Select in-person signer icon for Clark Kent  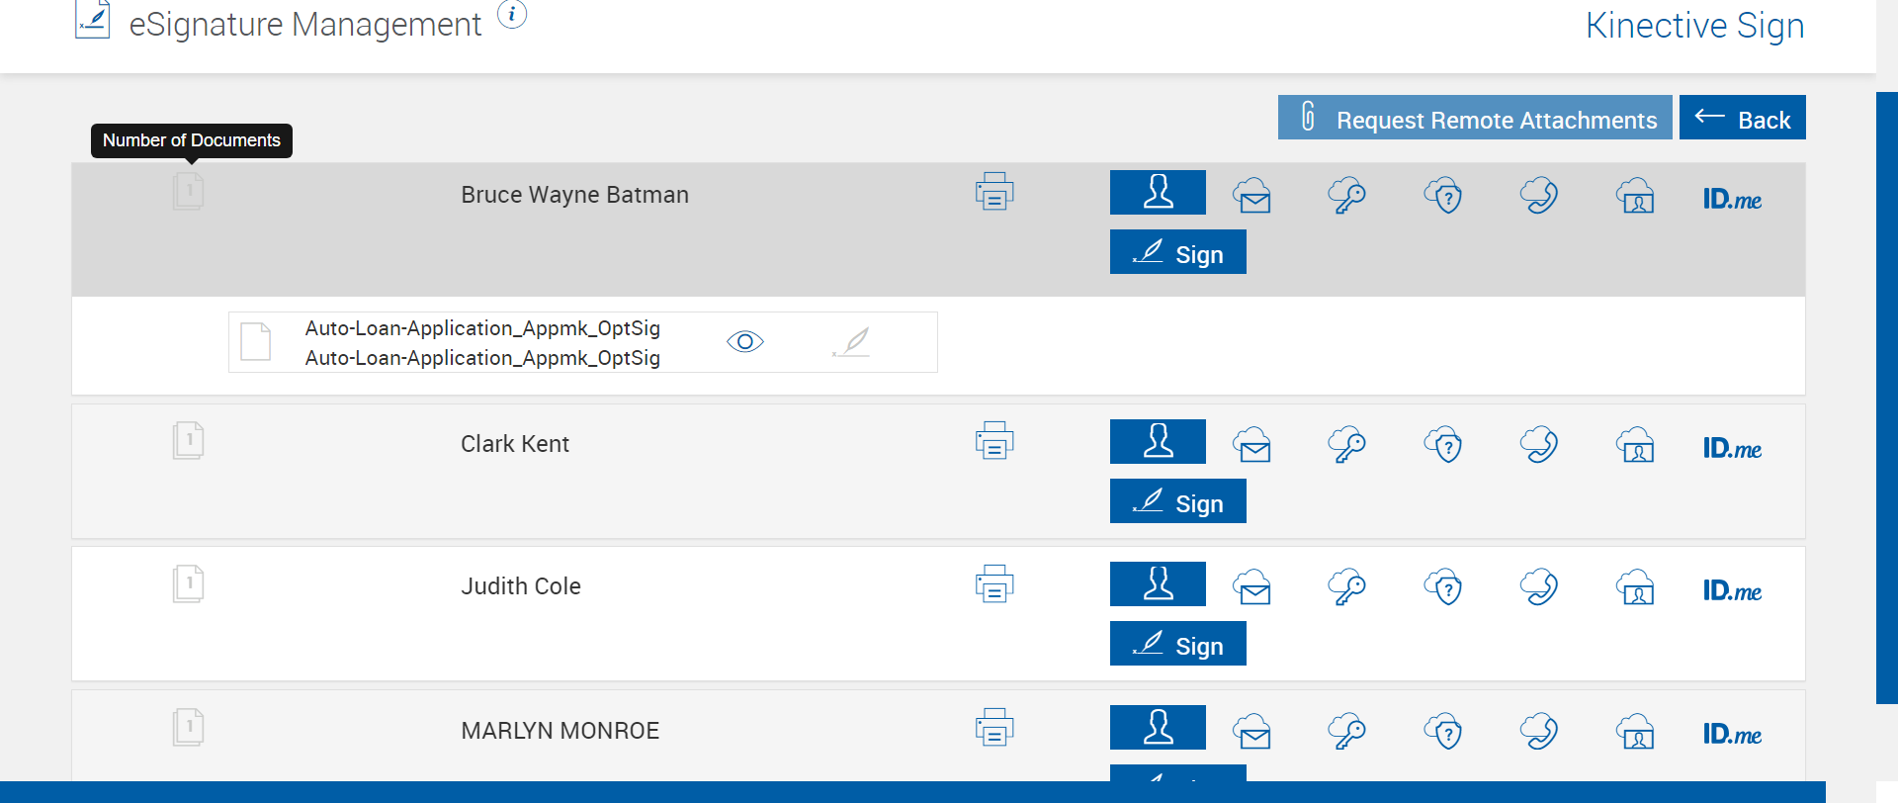coord(1158,442)
